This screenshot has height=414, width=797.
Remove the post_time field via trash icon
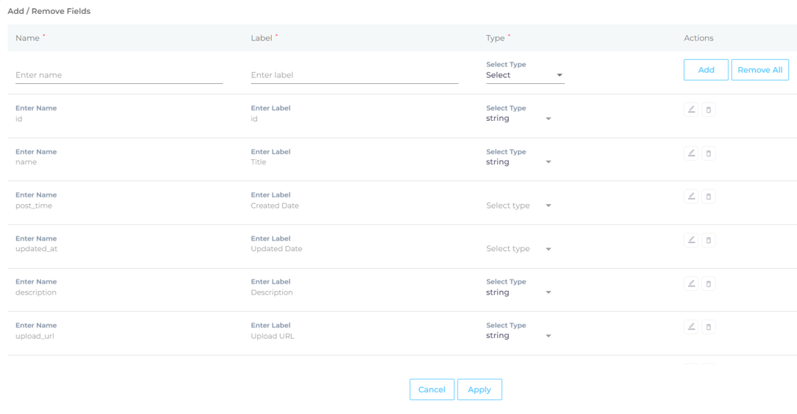709,197
